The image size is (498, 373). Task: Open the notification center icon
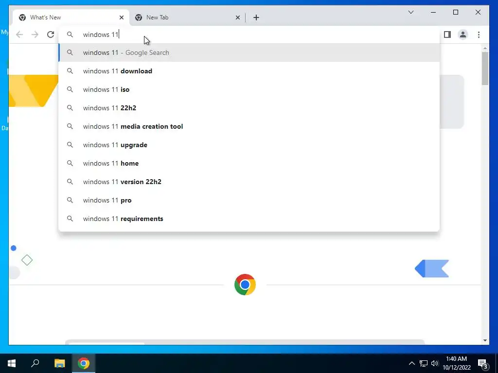tap(483, 363)
